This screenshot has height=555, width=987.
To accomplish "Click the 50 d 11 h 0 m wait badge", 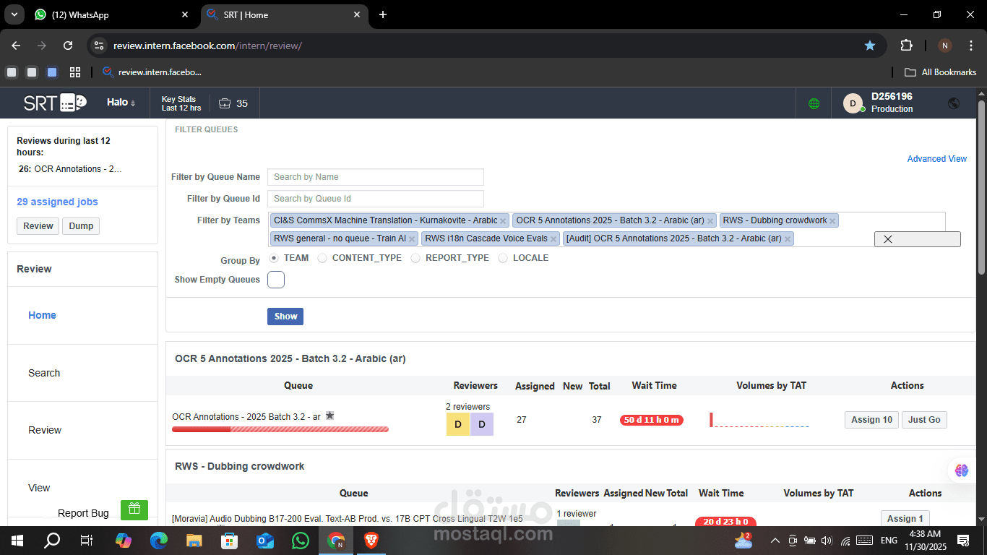I will (652, 420).
